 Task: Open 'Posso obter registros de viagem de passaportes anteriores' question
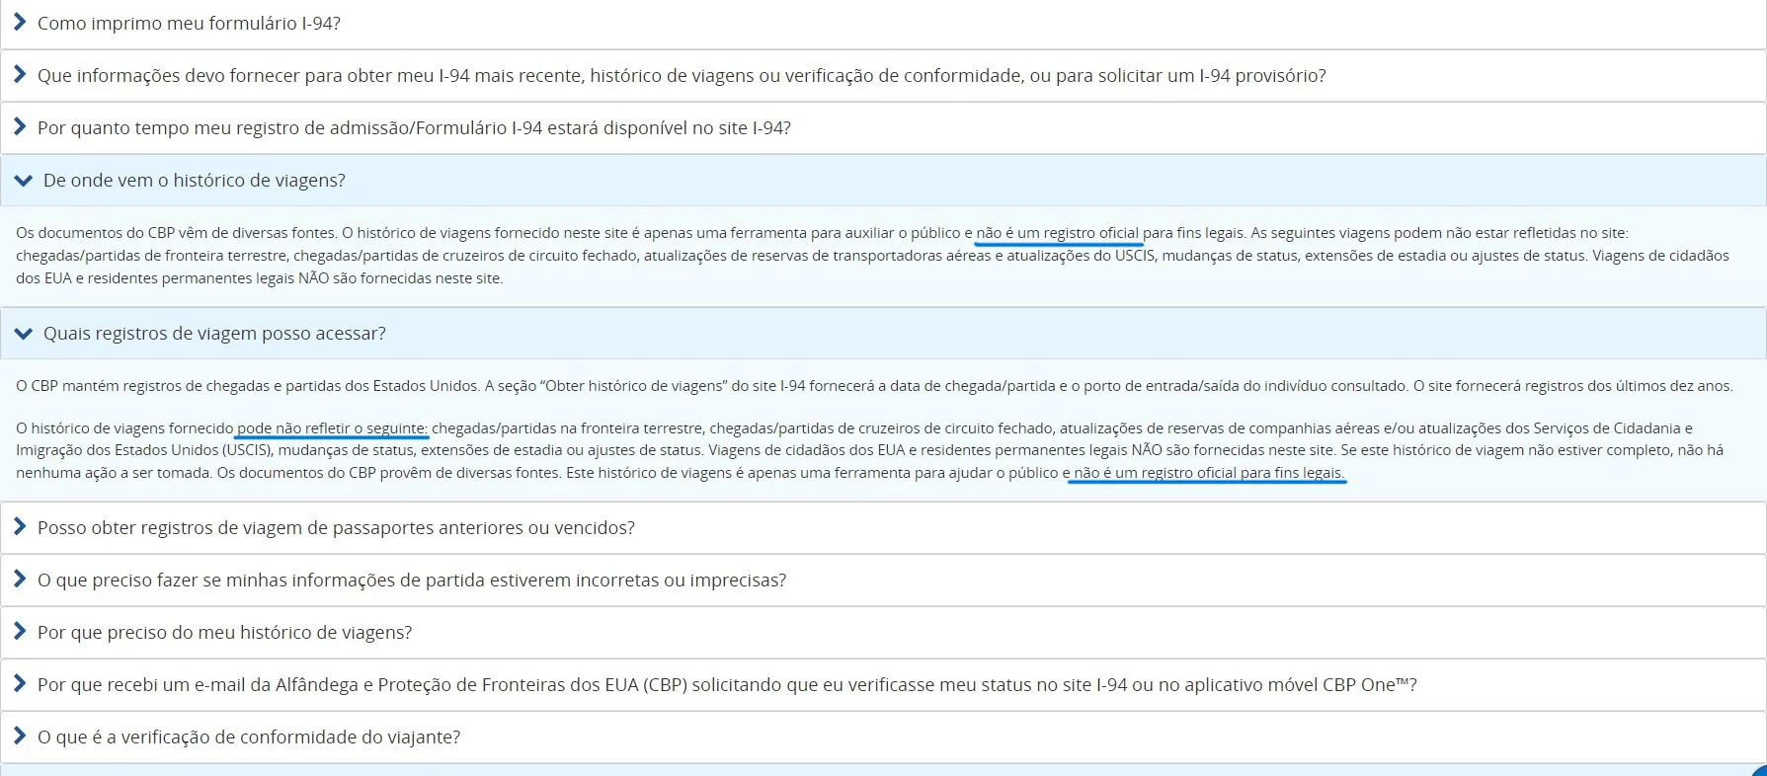pyautogui.click(x=336, y=528)
